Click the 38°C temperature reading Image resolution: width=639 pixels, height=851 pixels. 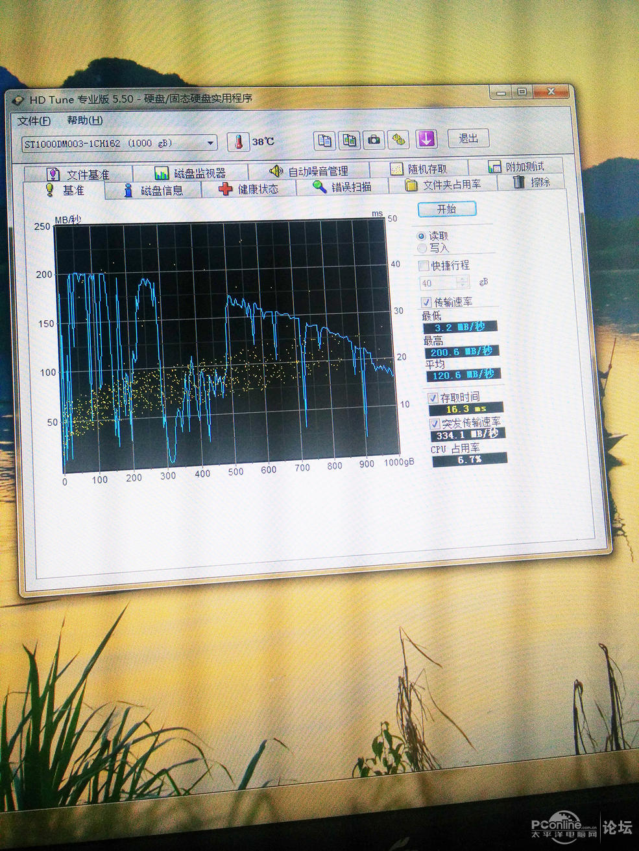click(263, 141)
